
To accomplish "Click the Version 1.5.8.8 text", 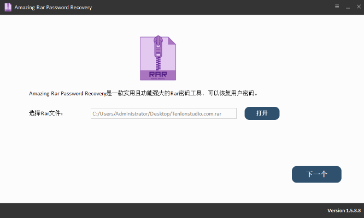I will tap(343, 210).
